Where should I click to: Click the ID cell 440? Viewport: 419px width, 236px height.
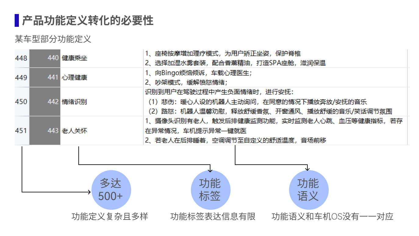coord(45,58)
